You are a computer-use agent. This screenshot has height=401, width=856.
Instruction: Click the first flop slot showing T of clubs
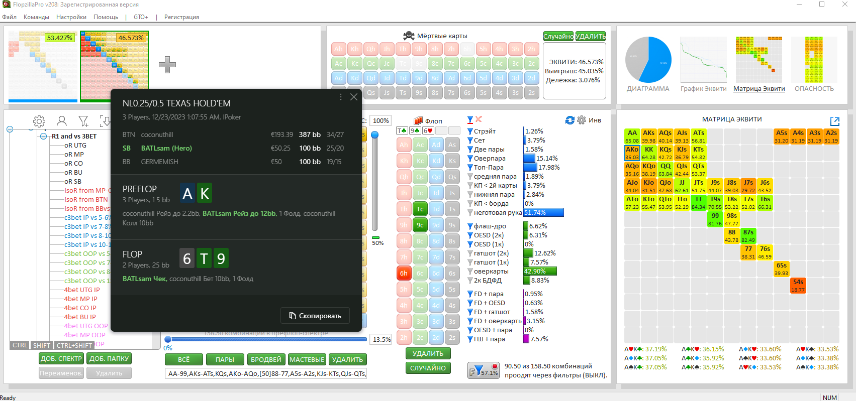click(402, 130)
